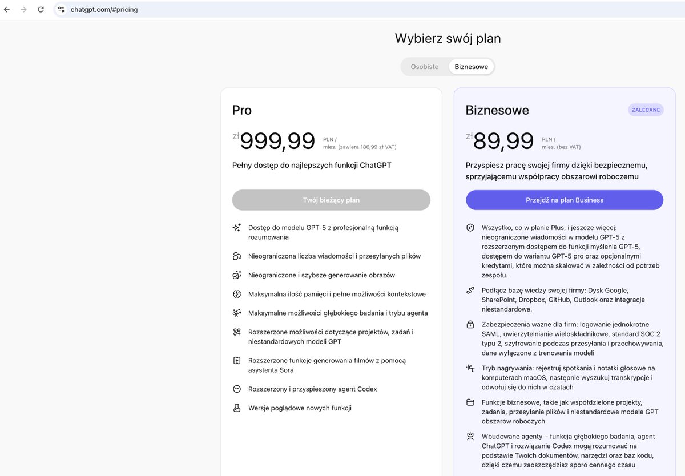
Task: Click 'Tryb nagrywania' feature description
Action: click(x=569, y=377)
